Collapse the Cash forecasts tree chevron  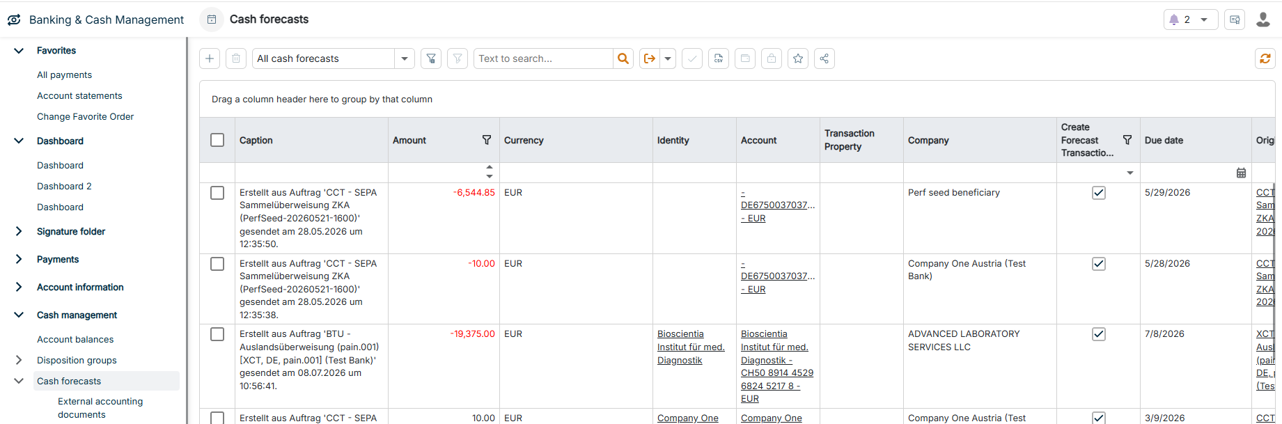[x=19, y=381]
